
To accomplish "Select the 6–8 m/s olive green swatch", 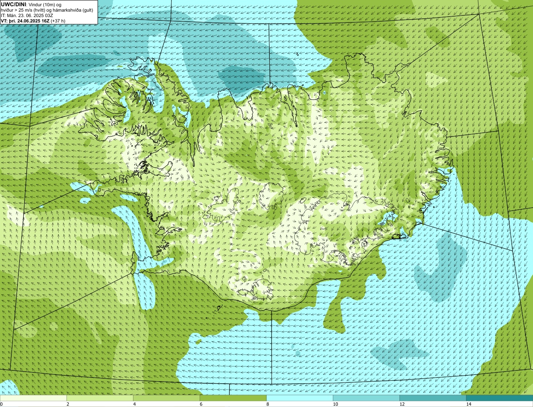I will 233,398.
